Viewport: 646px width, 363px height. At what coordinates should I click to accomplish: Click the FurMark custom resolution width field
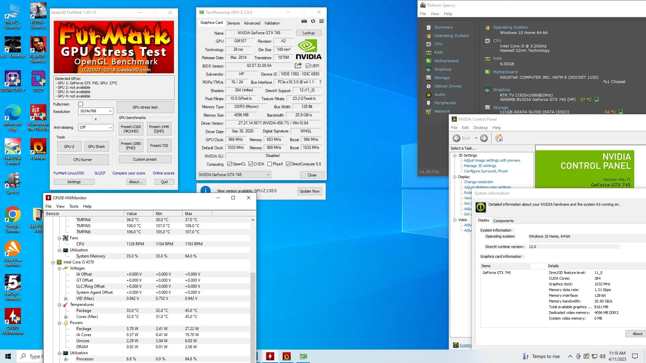point(85,119)
